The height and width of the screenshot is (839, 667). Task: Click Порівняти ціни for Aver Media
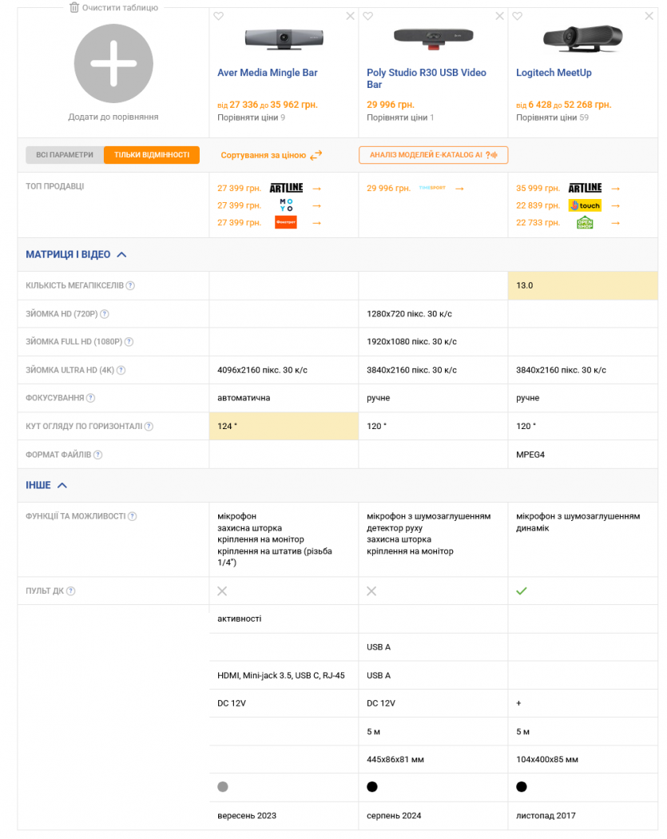click(x=248, y=117)
